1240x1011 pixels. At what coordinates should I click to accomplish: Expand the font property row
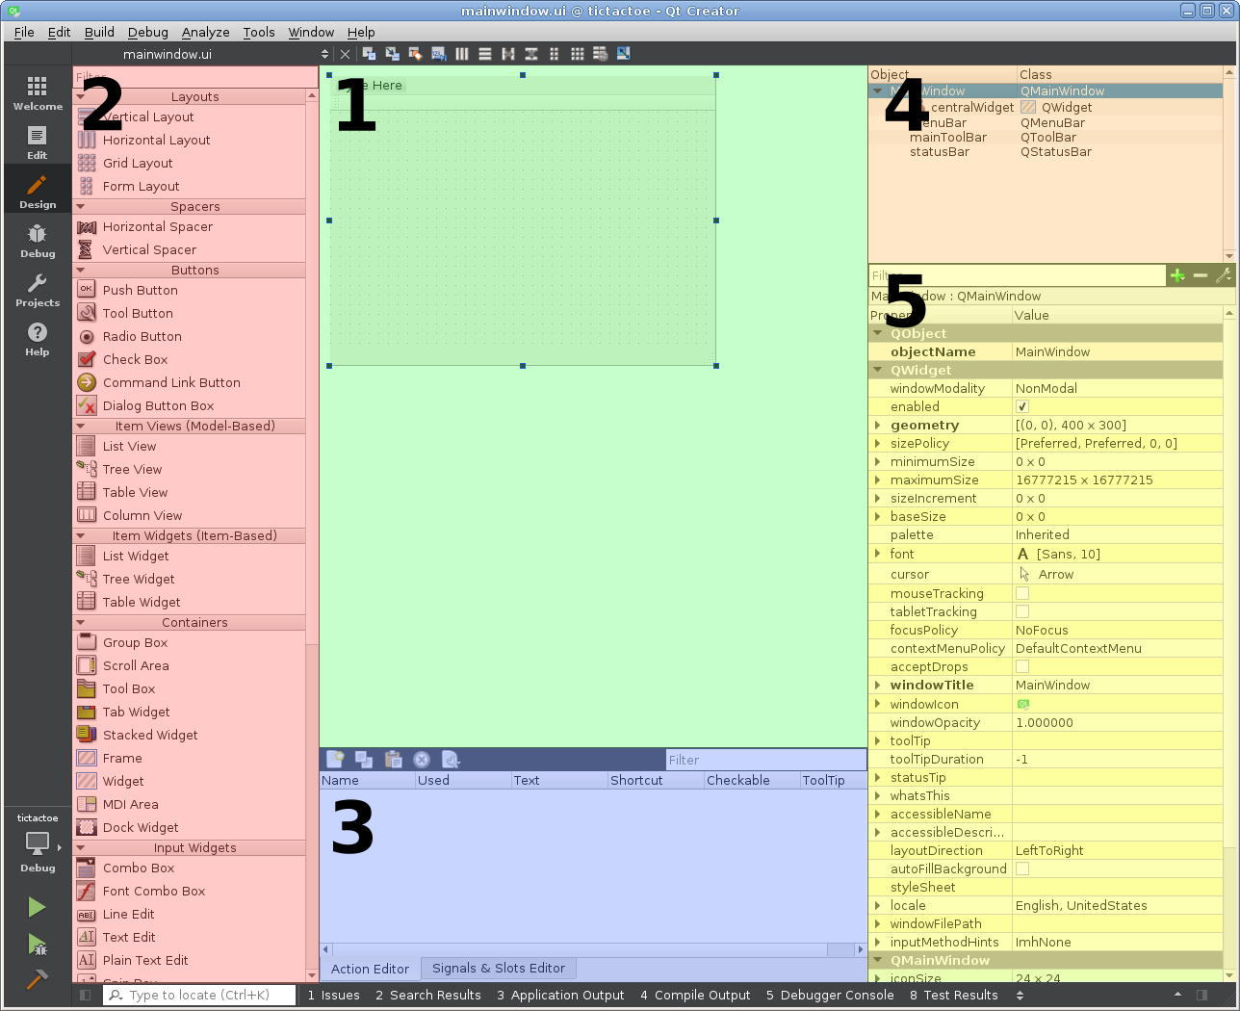[x=877, y=555]
